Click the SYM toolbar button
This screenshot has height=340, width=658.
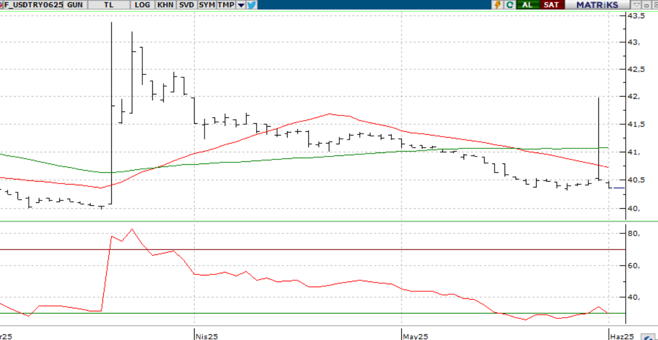tap(207, 5)
